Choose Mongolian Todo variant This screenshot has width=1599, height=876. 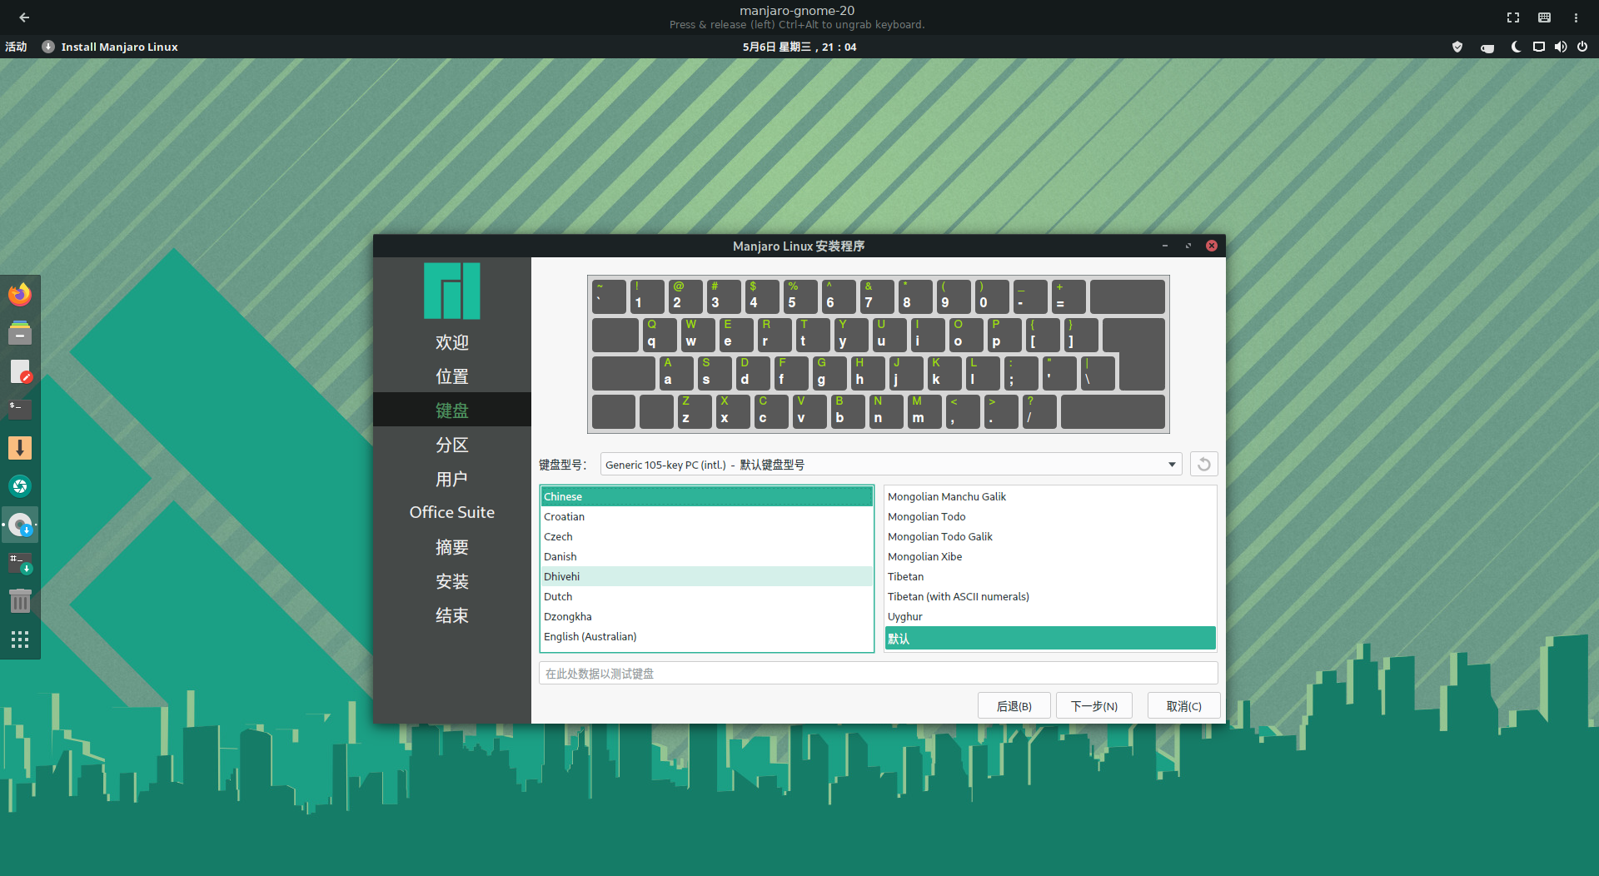coord(1050,517)
